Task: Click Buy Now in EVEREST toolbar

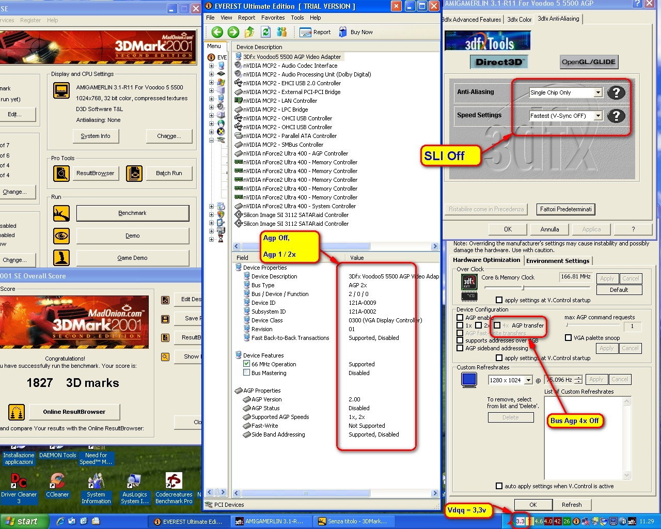Action: coord(356,32)
